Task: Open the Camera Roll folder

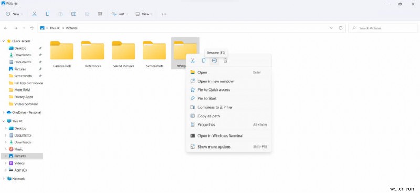Action: [62, 54]
